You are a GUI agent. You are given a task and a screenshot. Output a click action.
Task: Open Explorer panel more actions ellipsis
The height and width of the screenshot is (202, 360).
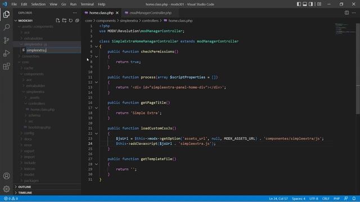[x=75, y=13]
